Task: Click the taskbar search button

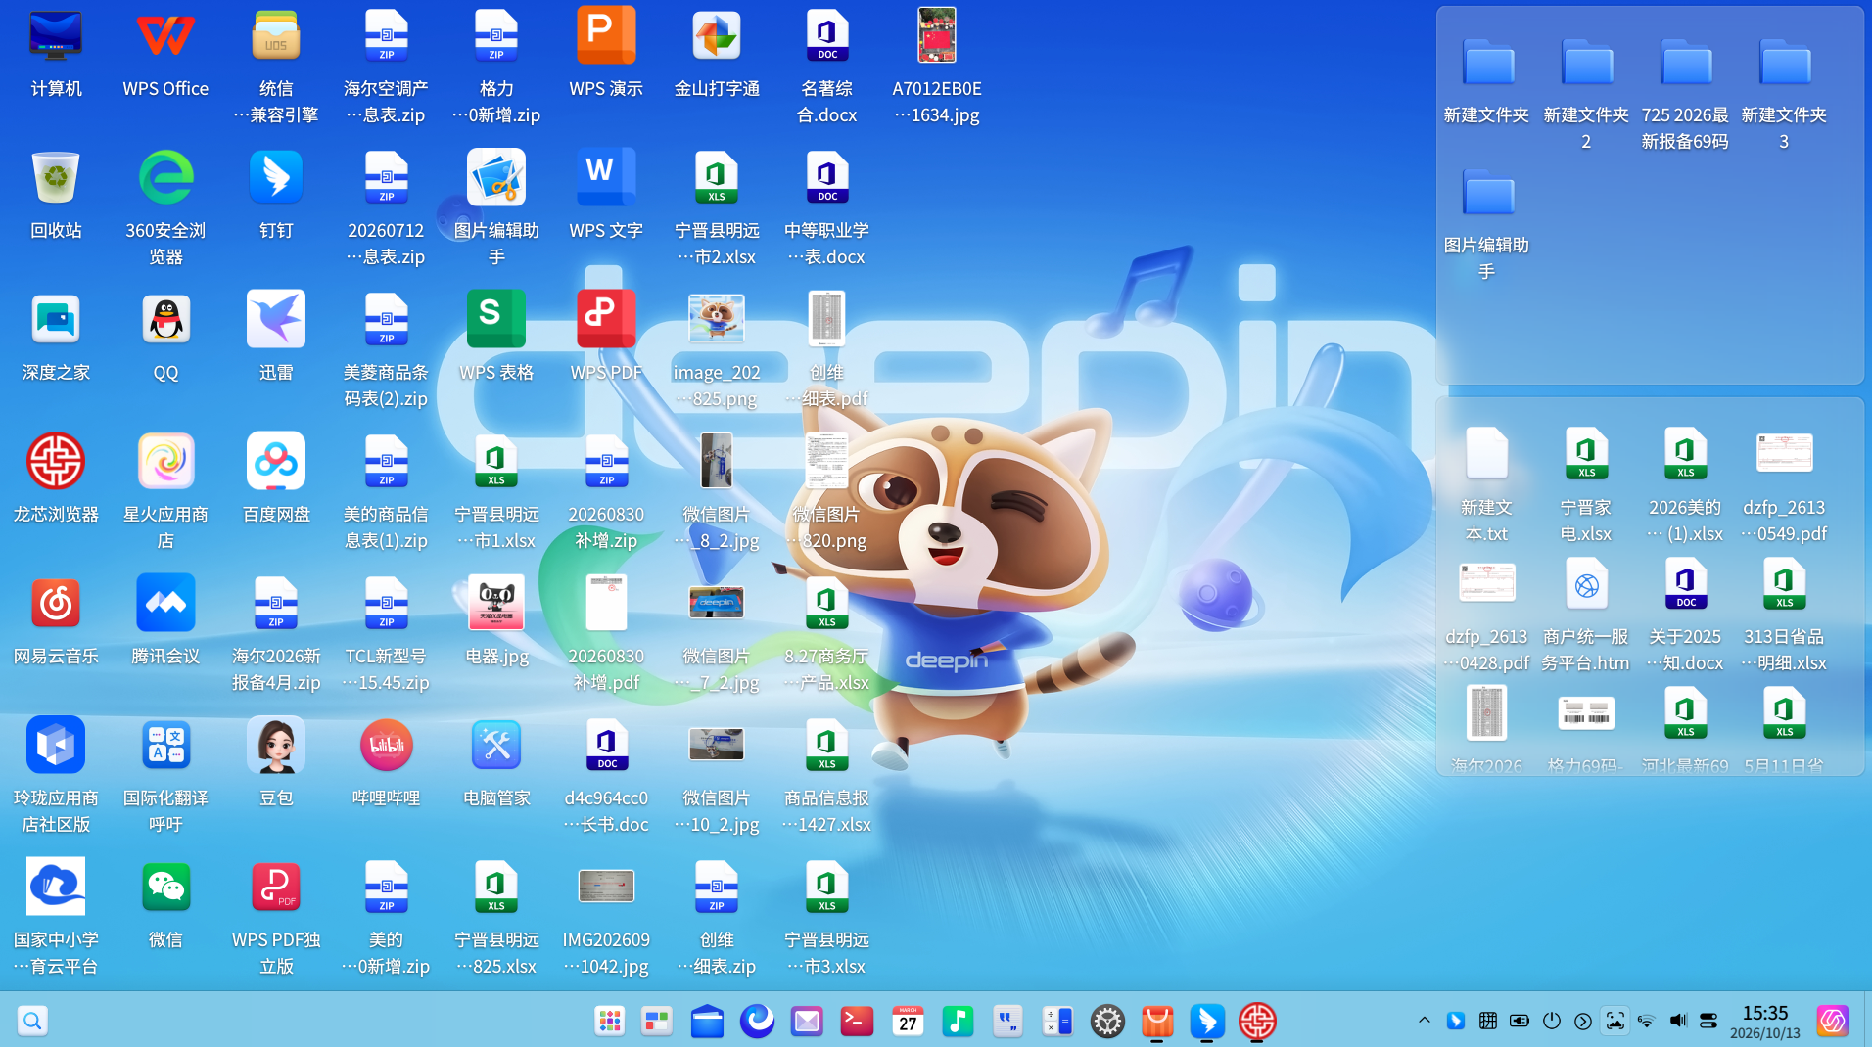Action: [32, 1021]
